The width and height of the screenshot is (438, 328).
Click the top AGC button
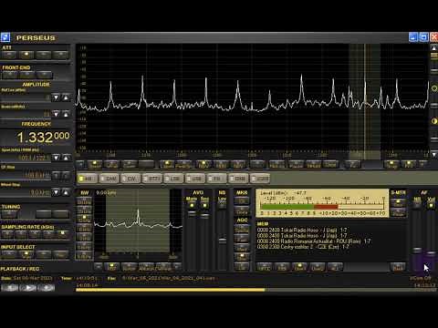coord(242,229)
